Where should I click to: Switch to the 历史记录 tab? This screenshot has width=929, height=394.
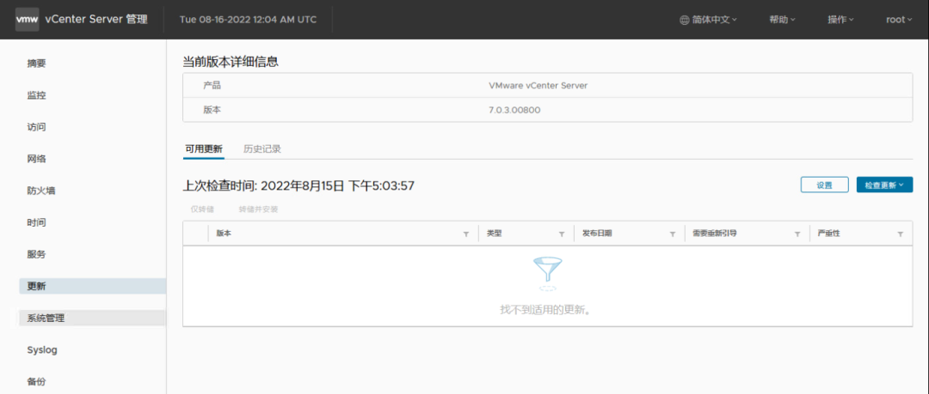coord(261,149)
